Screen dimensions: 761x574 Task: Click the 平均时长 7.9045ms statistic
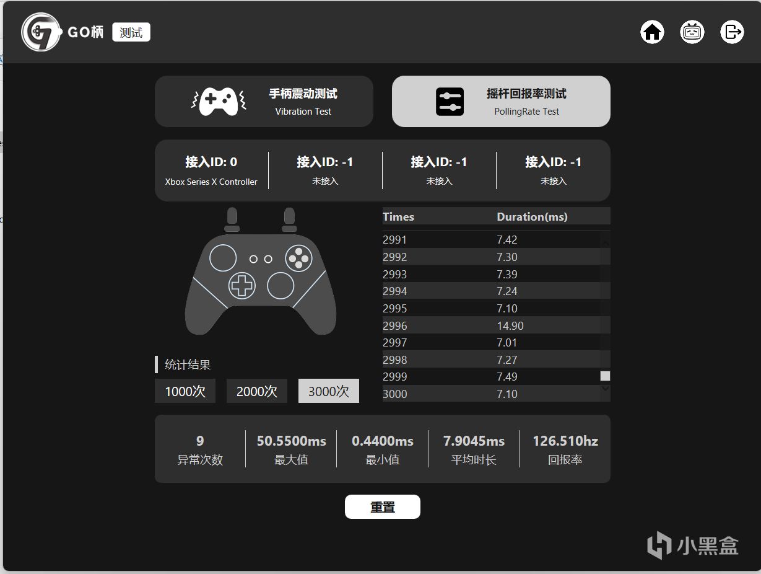click(474, 449)
